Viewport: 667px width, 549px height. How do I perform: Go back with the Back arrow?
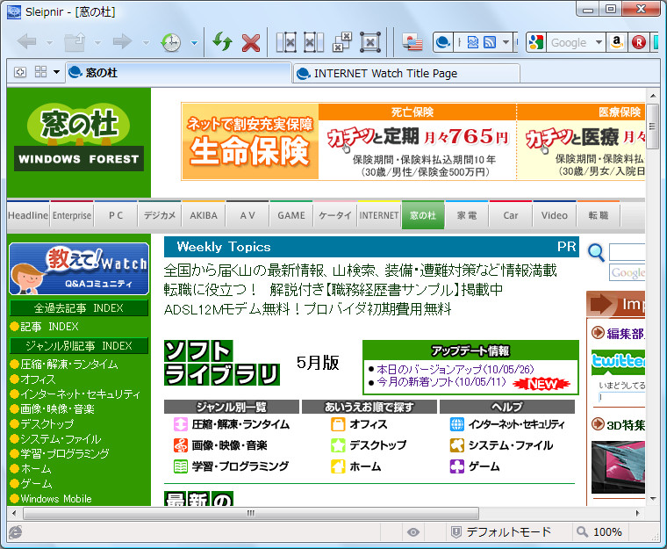tap(27, 42)
